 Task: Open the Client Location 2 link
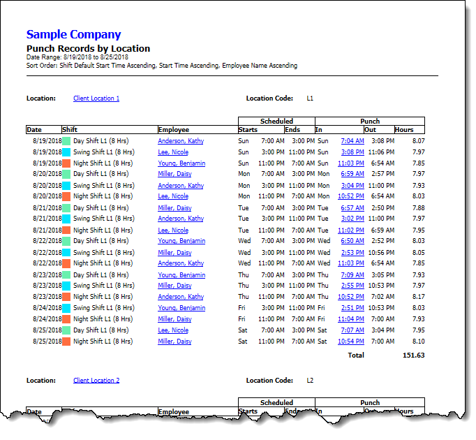[96, 380]
